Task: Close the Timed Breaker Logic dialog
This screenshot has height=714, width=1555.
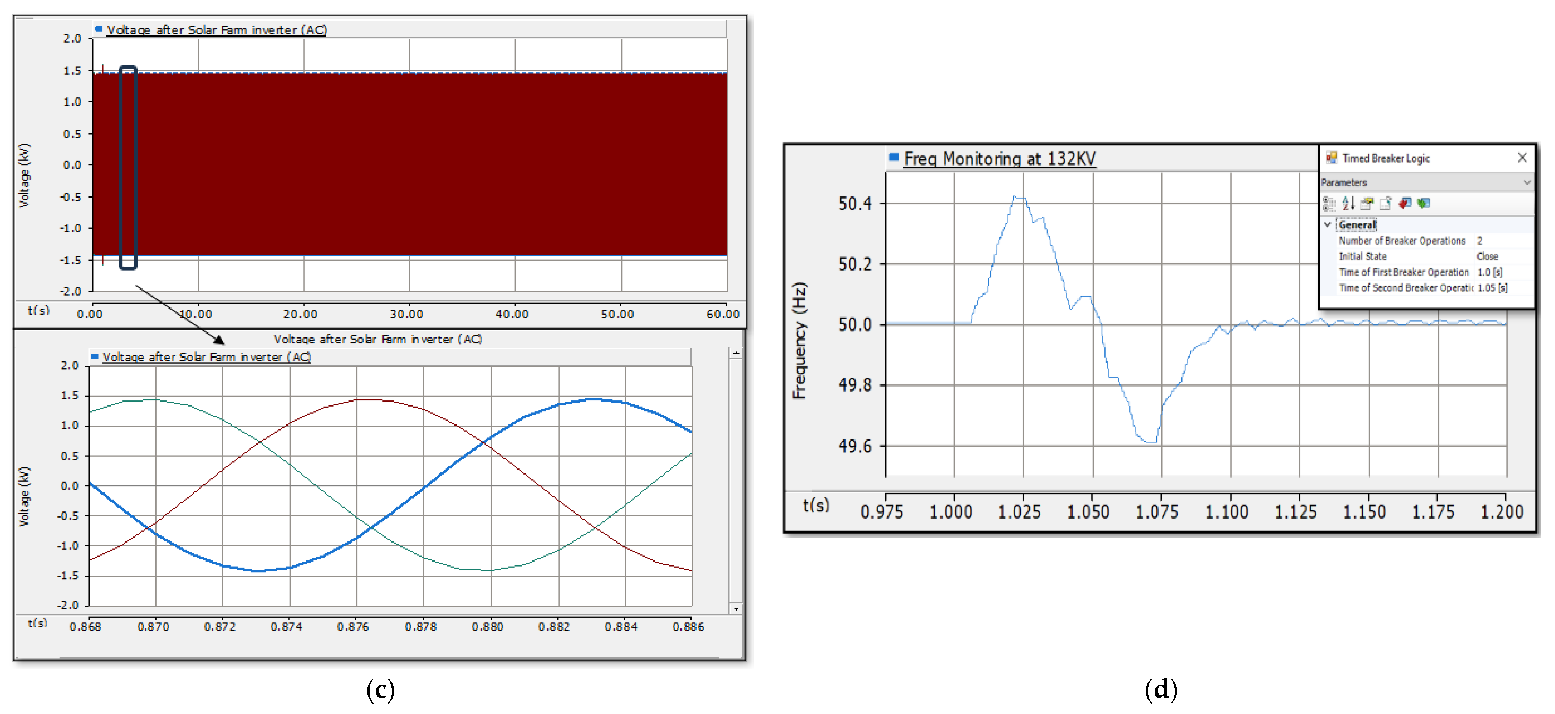Action: click(x=1522, y=158)
